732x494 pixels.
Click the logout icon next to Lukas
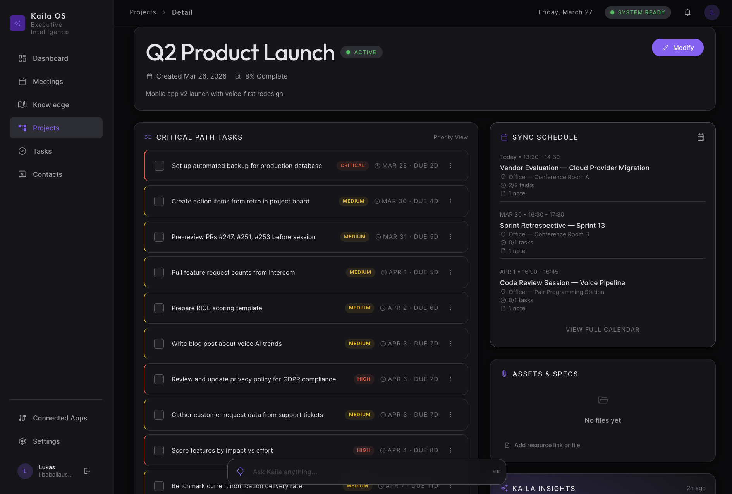coord(86,471)
